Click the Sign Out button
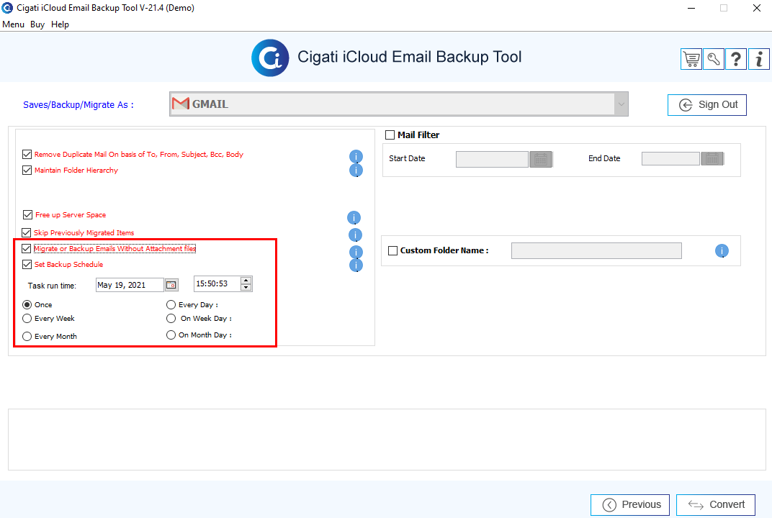 point(707,105)
